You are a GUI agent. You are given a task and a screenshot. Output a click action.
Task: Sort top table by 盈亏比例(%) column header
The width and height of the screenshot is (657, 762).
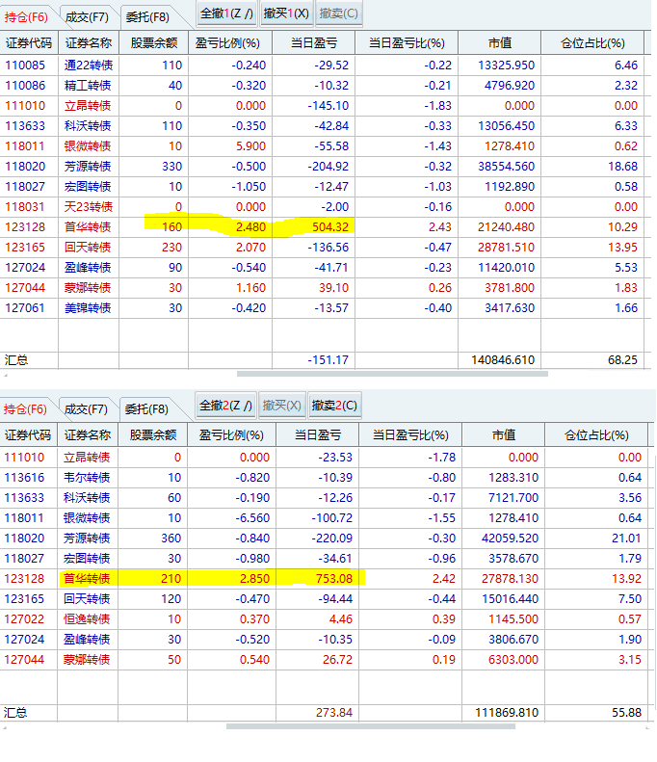(x=227, y=43)
